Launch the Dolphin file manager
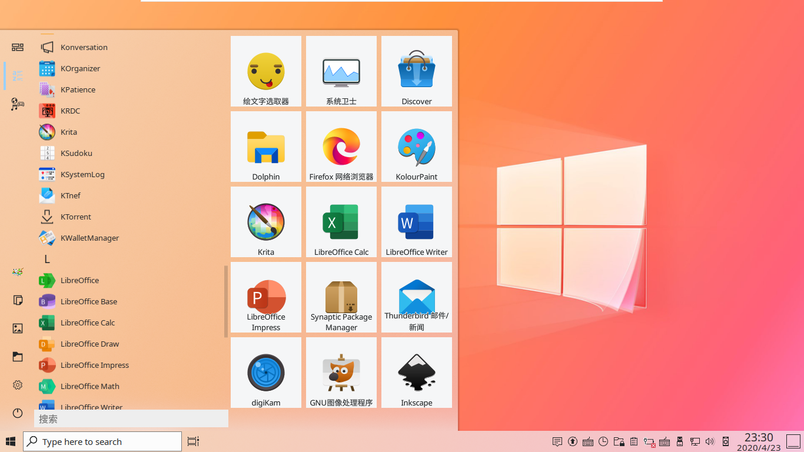 point(265,147)
